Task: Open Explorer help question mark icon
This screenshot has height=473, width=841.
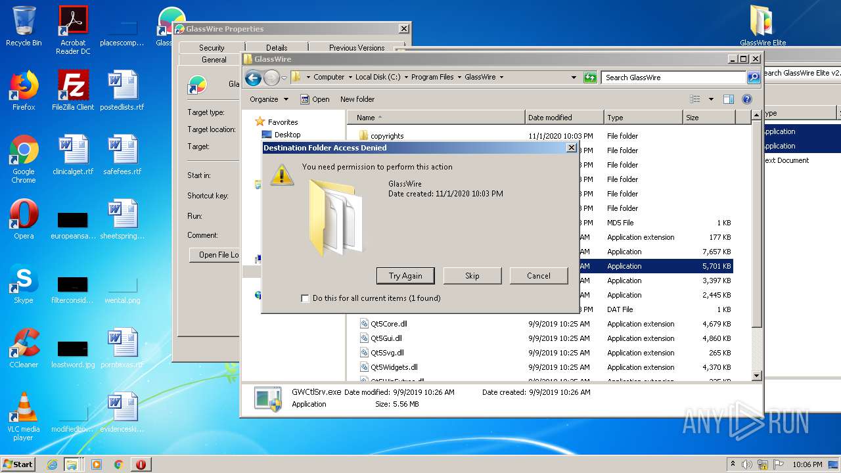Action: 747,99
